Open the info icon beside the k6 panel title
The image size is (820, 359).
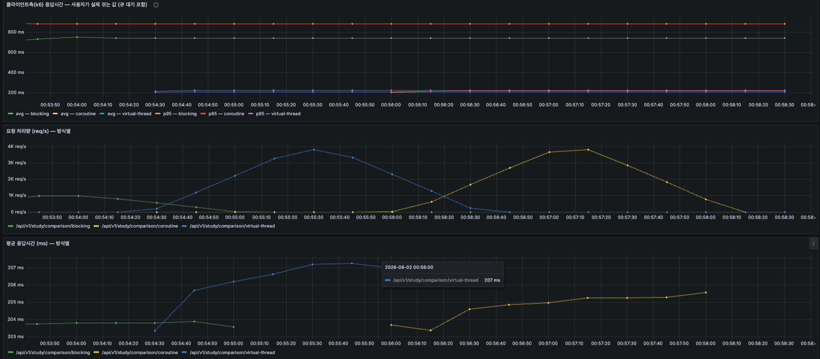[x=156, y=5]
